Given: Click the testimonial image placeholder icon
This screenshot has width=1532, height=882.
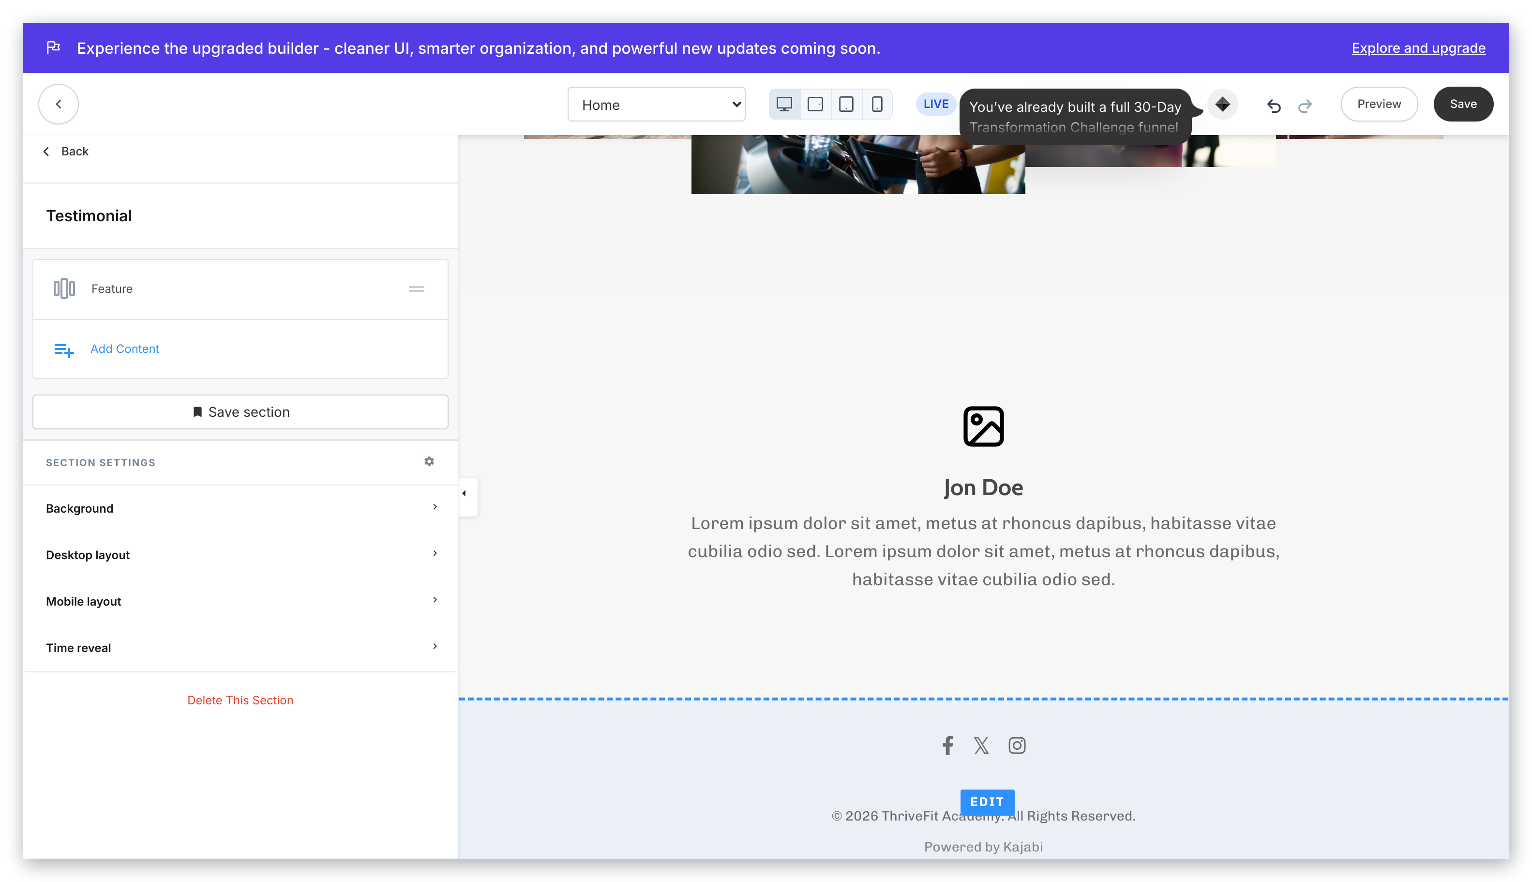Looking at the screenshot, I should 983,426.
